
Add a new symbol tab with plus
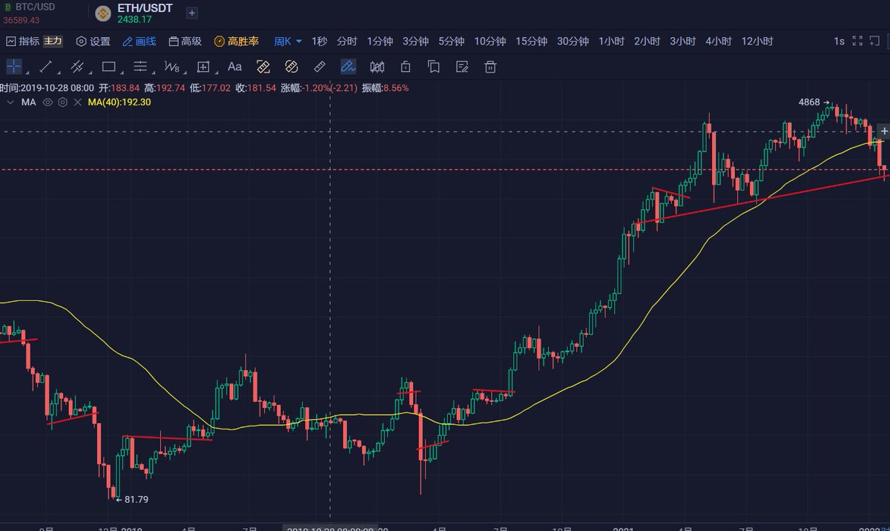tap(191, 13)
